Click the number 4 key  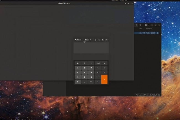coord(78,73)
